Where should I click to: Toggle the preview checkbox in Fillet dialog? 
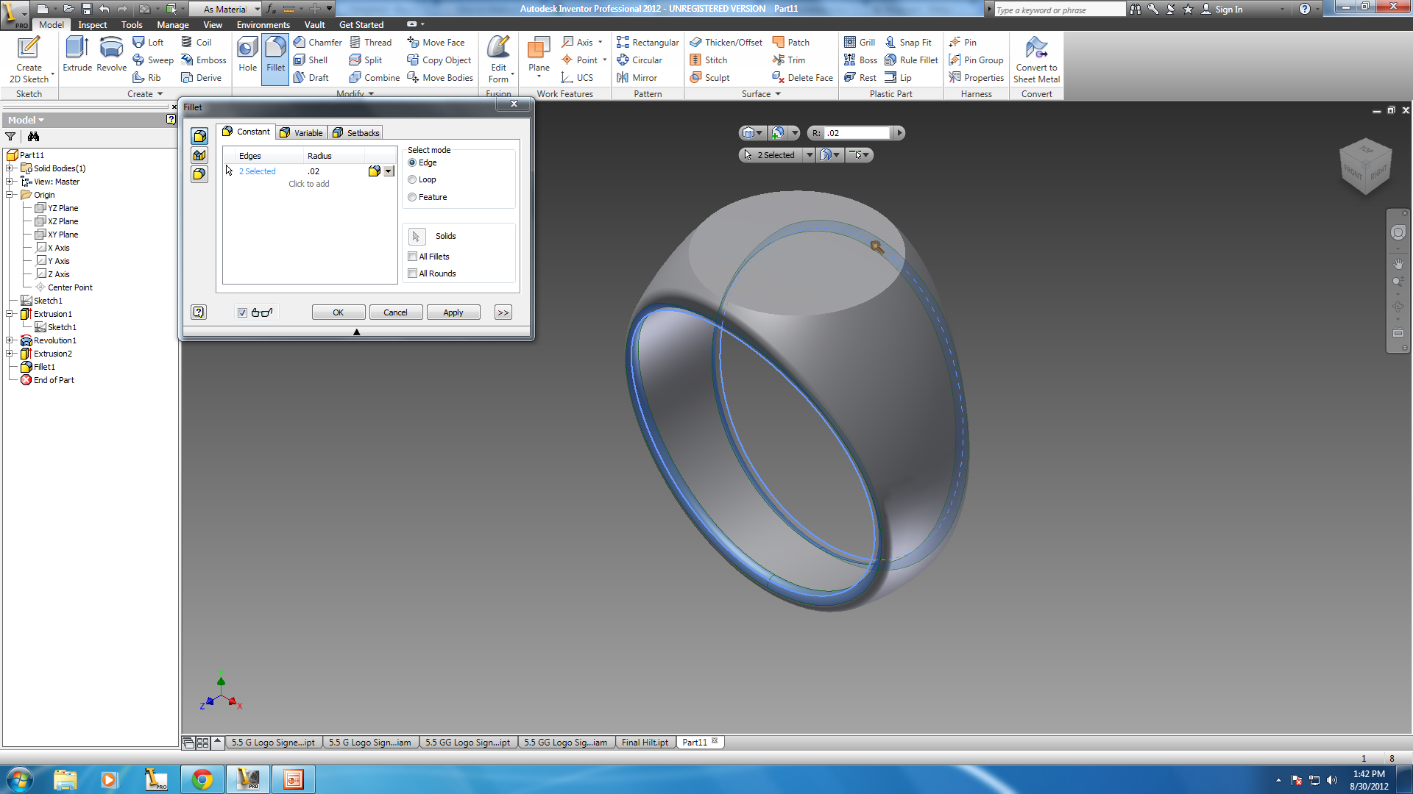pos(242,312)
